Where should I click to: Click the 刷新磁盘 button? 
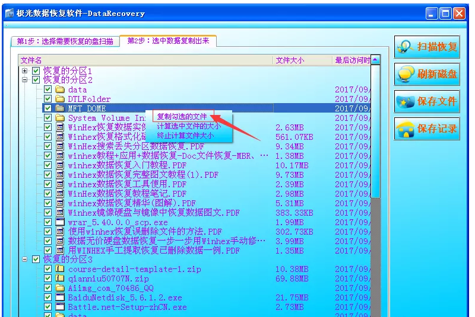point(427,74)
